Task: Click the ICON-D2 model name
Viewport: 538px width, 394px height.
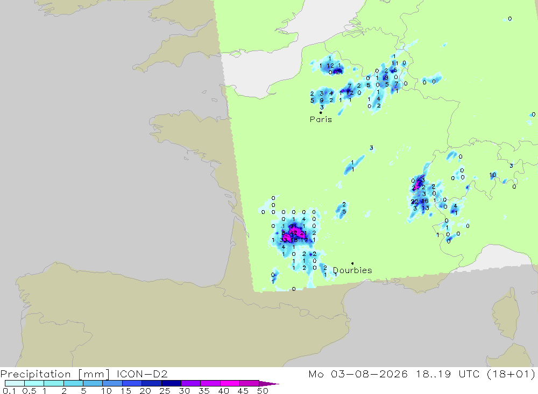Action: pyautogui.click(x=142, y=374)
